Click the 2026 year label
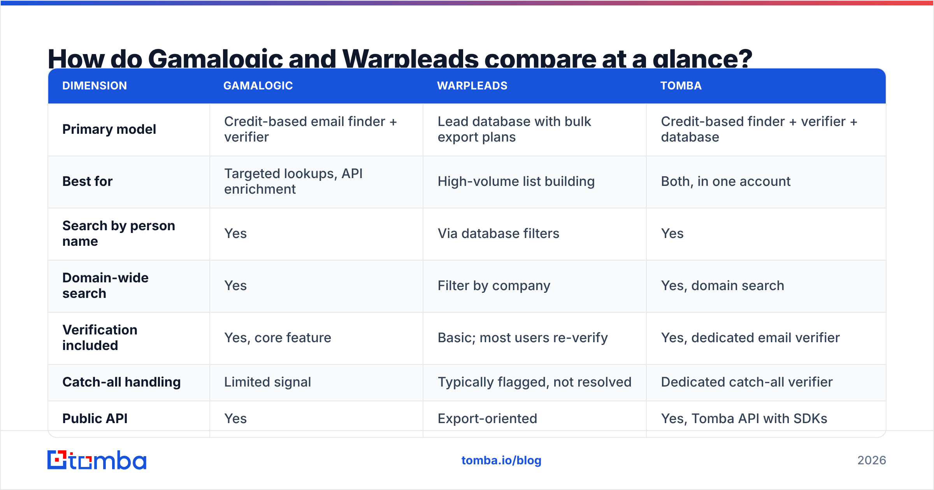 coord(872,460)
